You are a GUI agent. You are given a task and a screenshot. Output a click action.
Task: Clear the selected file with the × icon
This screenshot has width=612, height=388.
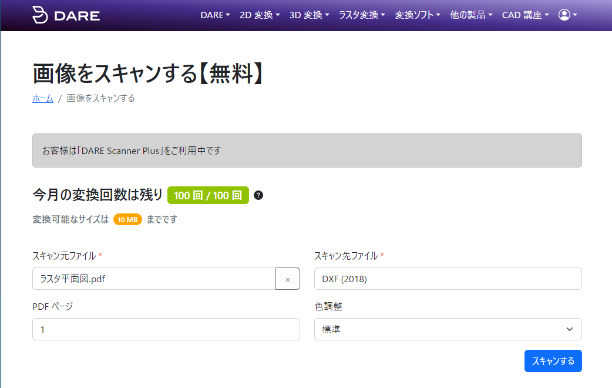pos(288,278)
